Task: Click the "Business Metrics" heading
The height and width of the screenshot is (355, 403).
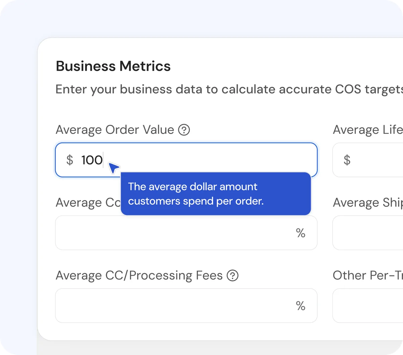Action: click(x=113, y=66)
